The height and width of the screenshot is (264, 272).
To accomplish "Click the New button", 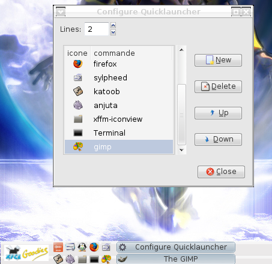I will point(218,60).
